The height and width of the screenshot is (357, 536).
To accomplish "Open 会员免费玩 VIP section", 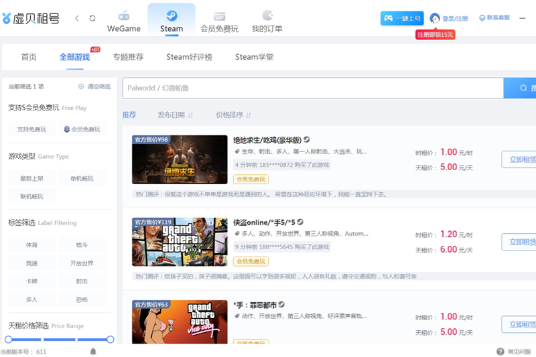I will 219,21.
